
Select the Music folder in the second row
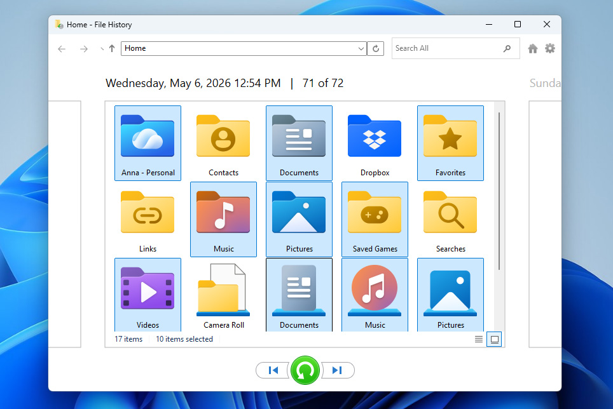pyautogui.click(x=223, y=219)
